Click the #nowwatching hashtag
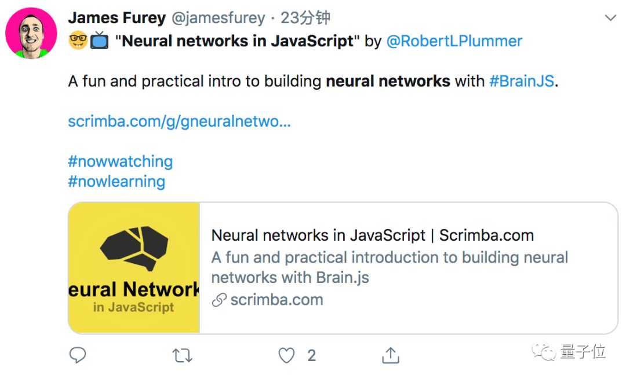626x379 pixels. (121, 161)
